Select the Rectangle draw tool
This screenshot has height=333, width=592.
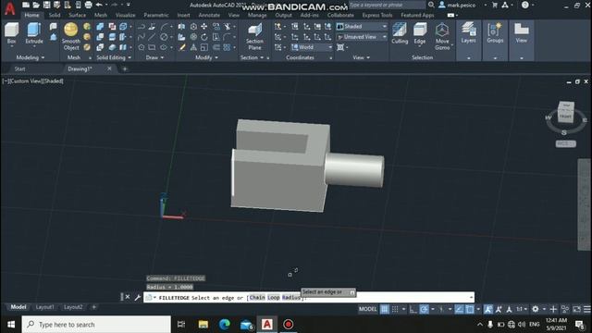pos(152,47)
